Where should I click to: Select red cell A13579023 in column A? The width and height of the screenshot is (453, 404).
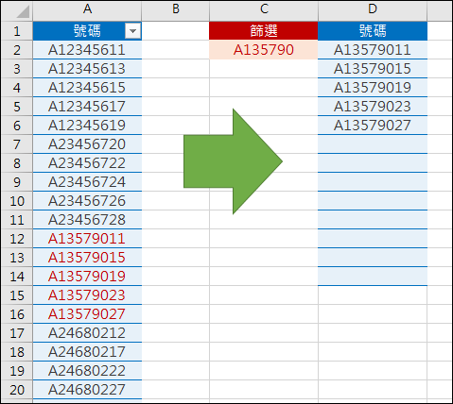pos(87,295)
